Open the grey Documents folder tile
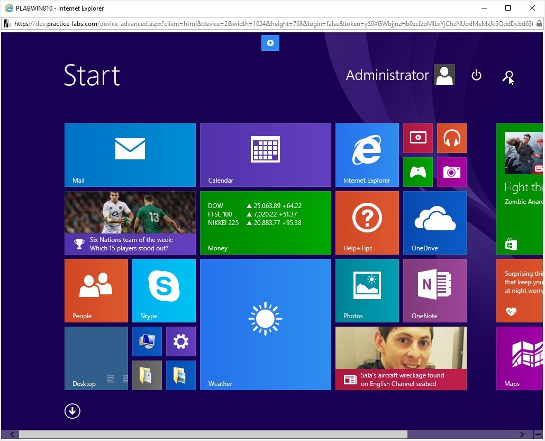This screenshot has width=545, height=441. click(x=147, y=375)
